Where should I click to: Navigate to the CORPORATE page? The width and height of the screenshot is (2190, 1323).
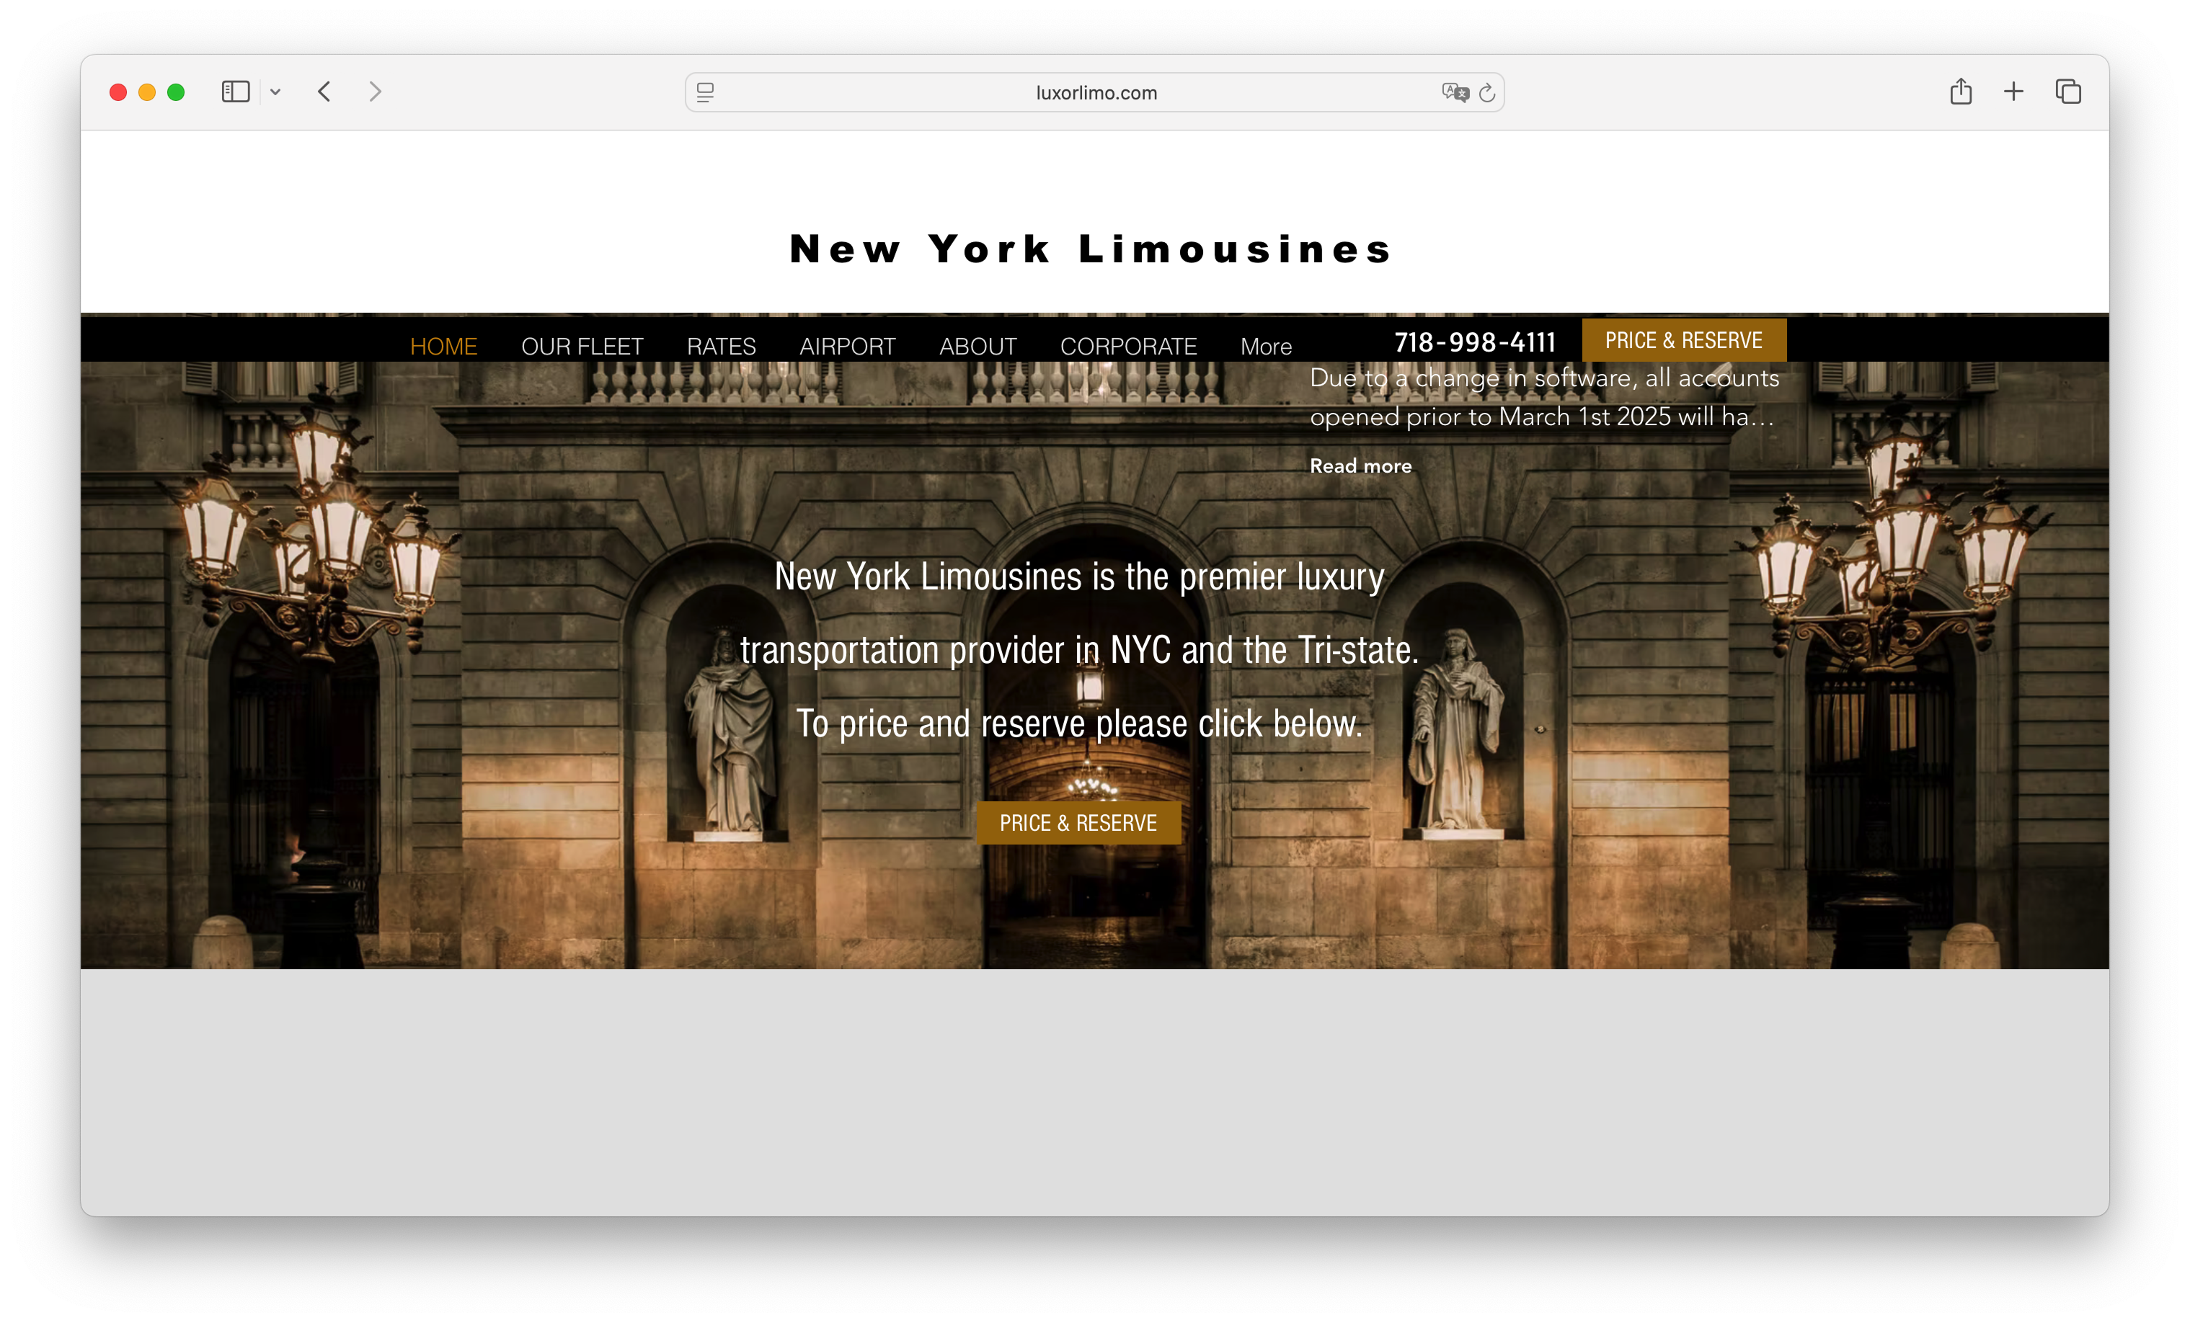(x=1129, y=346)
